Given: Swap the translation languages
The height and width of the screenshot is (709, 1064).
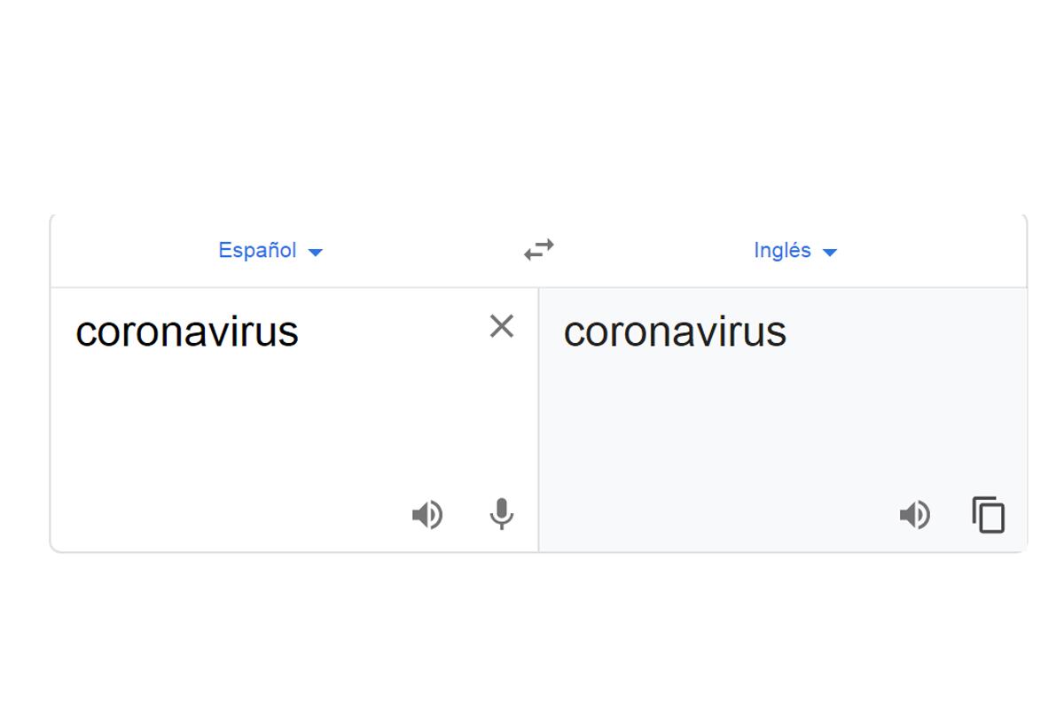Looking at the screenshot, I should (x=537, y=249).
